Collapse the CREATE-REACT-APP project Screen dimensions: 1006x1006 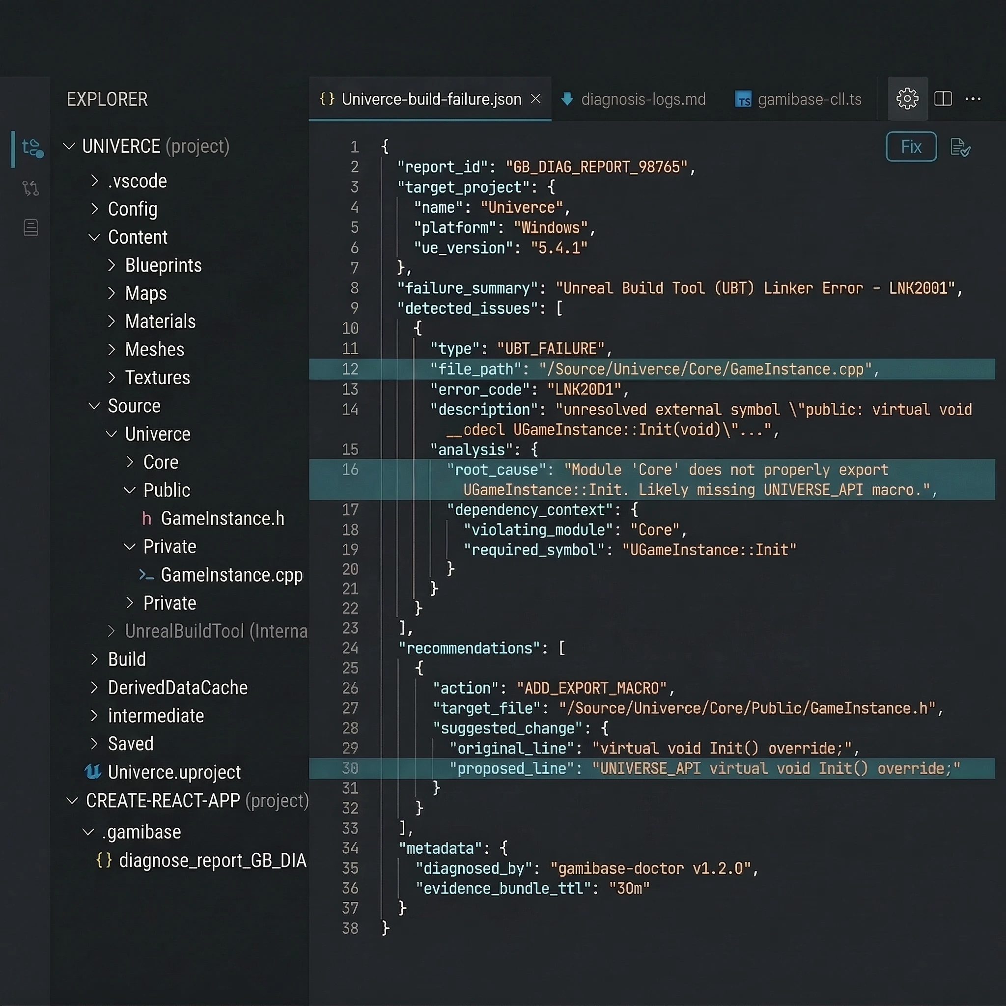[x=71, y=801]
